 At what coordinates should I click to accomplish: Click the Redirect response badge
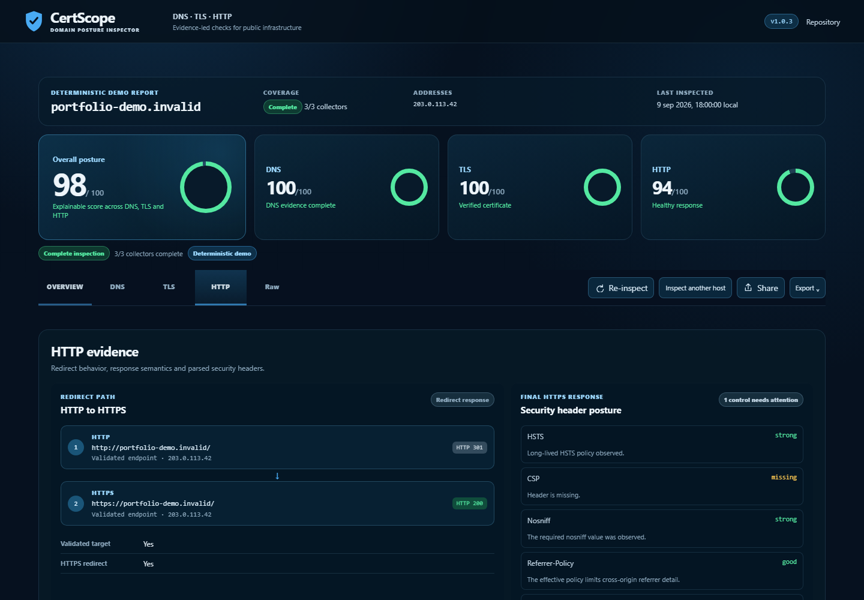click(463, 400)
